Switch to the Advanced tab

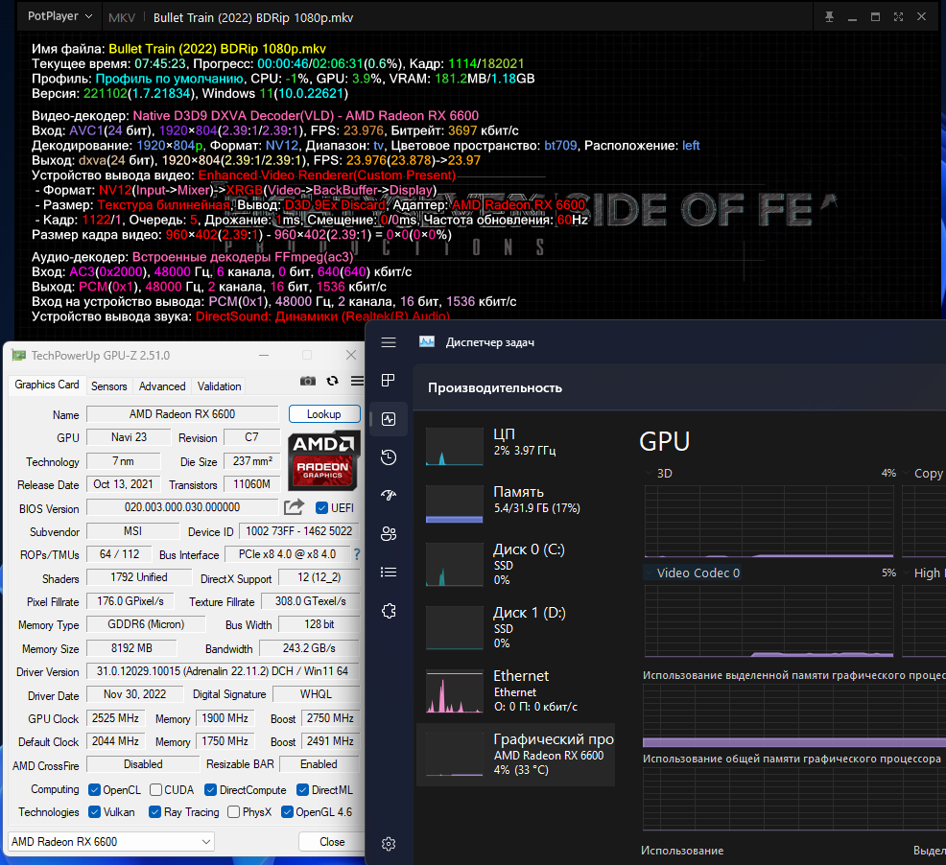coord(162,386)
